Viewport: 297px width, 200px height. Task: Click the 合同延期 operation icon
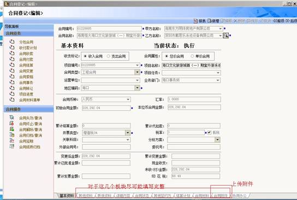tap(12, 141)
